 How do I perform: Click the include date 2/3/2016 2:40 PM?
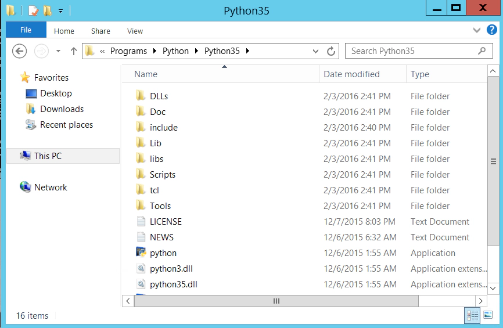[x=357, y=128]
